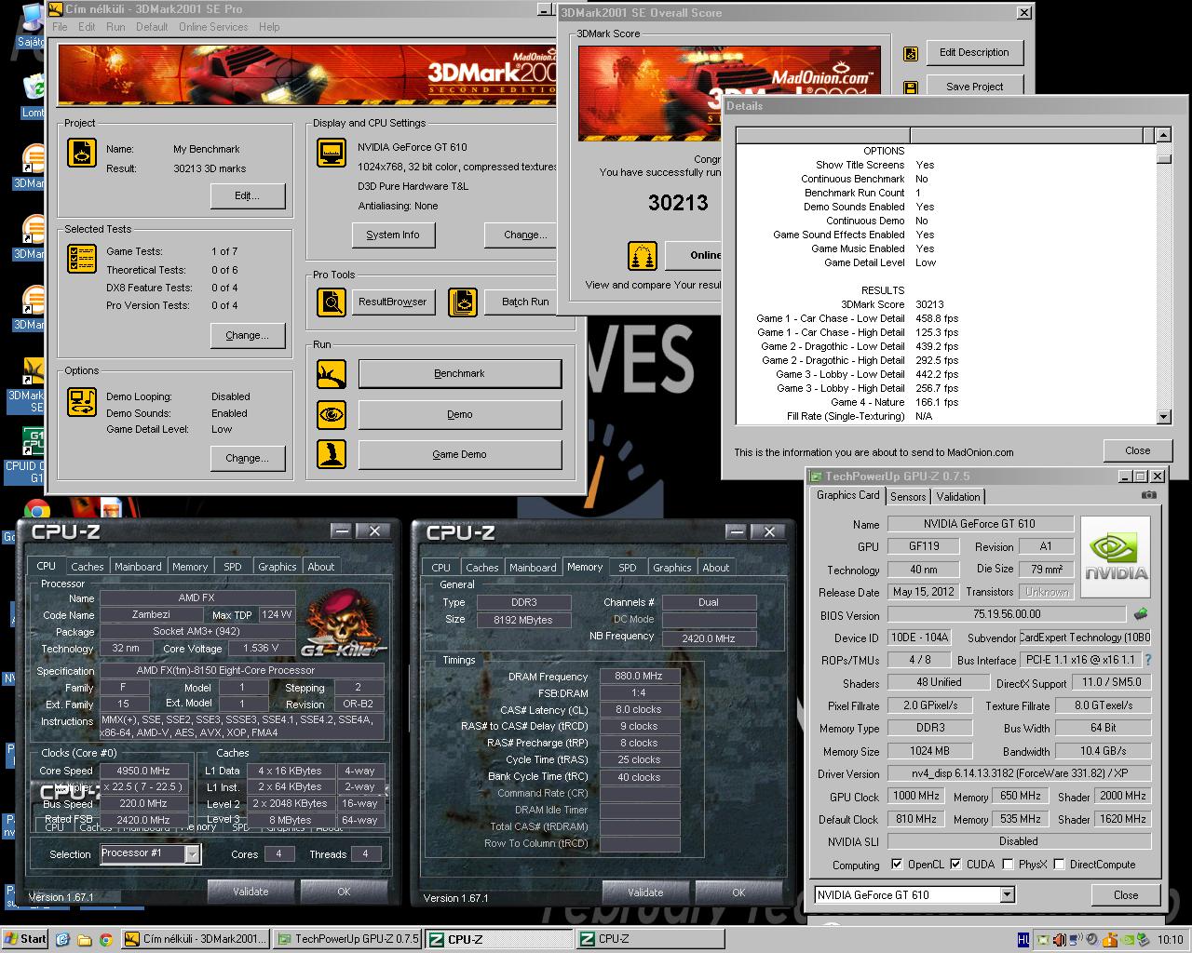Viewport: 1192px width, 953px height.
Task: Open the Online Services menu
Action: pos(213,27)
